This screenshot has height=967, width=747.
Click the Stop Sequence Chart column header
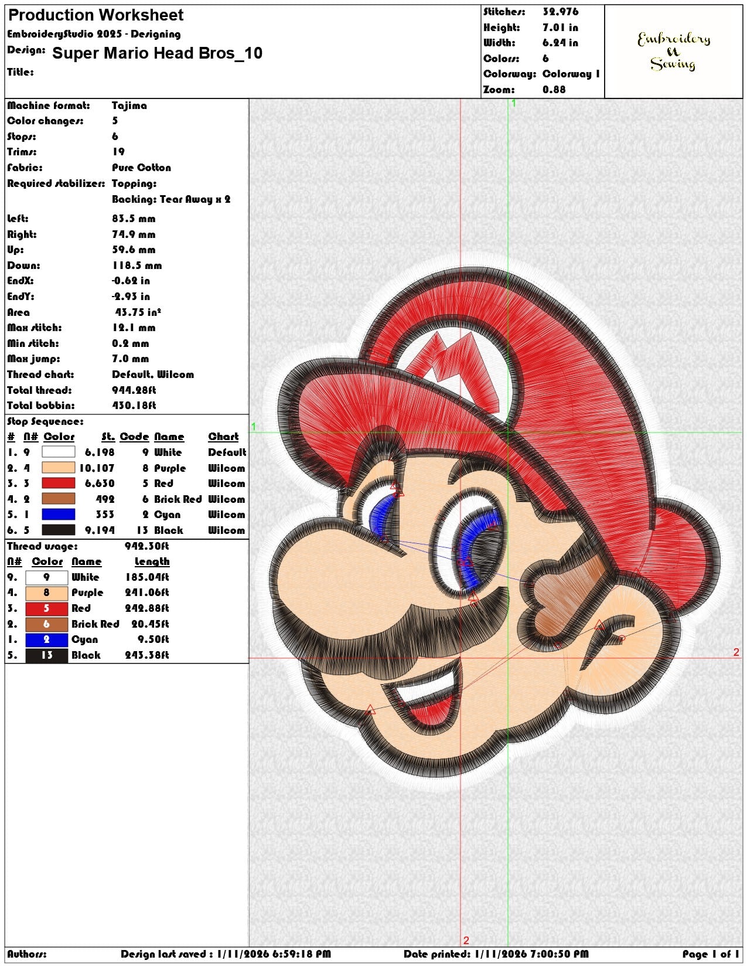click(x=223, y=437)
